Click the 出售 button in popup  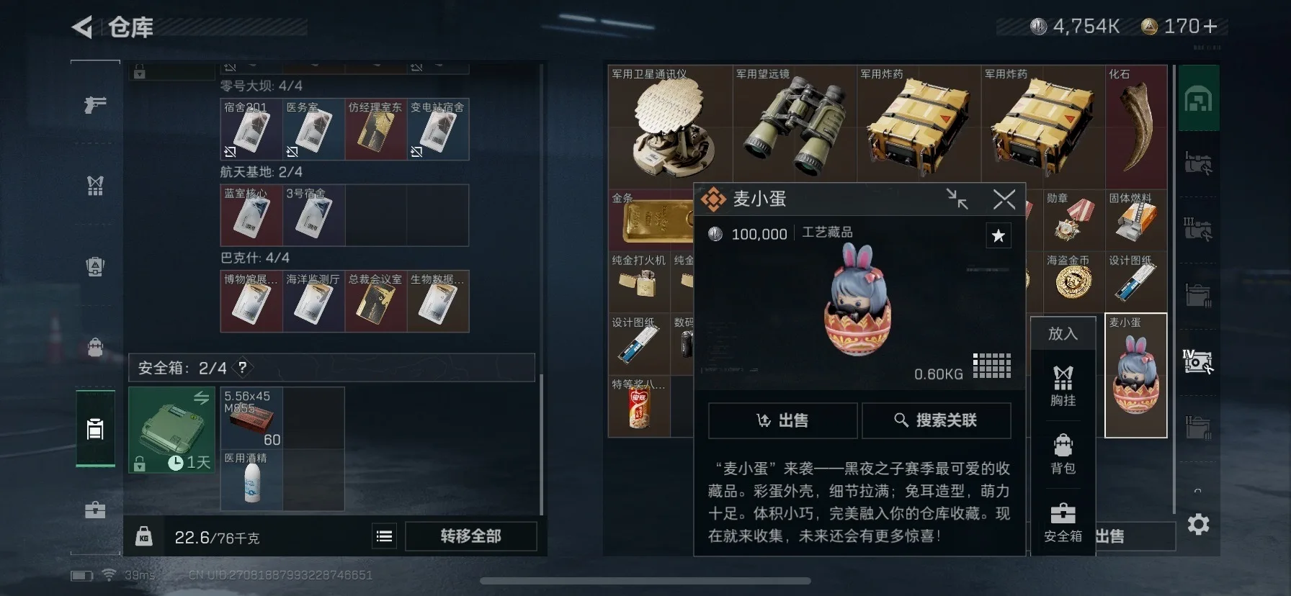point(783,420)
